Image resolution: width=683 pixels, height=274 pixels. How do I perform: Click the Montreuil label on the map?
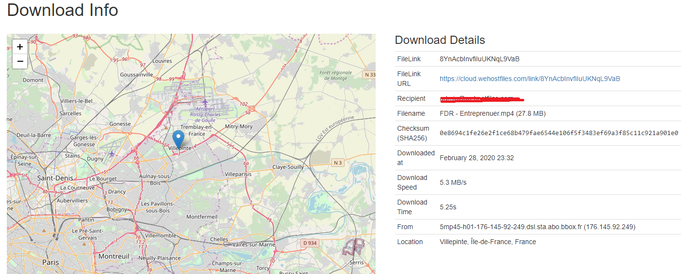pyautogui.click(x=114, y=257)
